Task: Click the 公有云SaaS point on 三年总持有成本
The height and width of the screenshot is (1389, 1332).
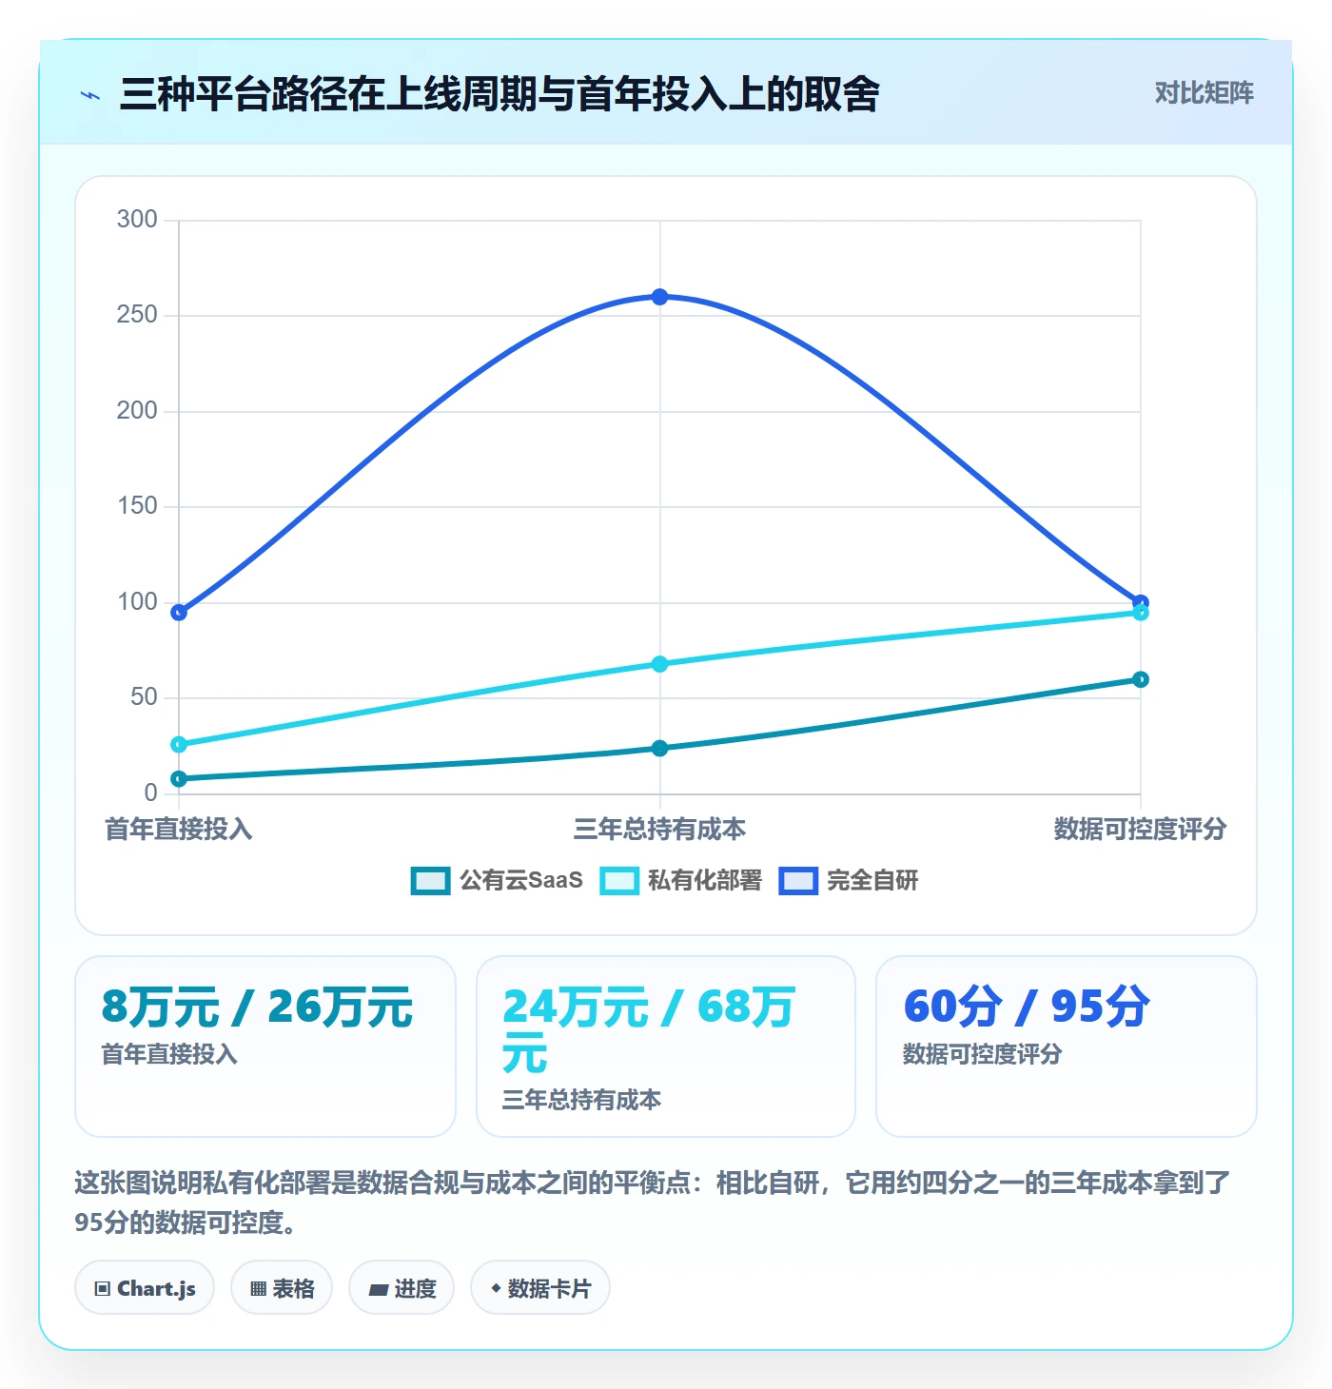Action: [x=659, y=749]
